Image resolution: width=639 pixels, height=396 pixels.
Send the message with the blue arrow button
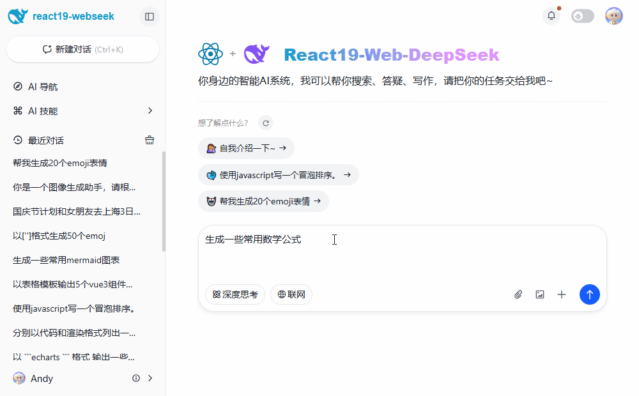click(590, 294)
